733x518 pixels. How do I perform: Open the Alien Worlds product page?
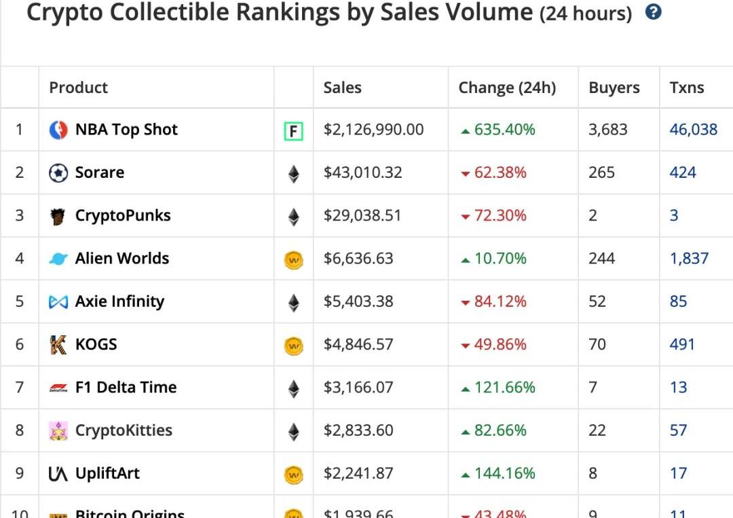[x=122, y=259]
